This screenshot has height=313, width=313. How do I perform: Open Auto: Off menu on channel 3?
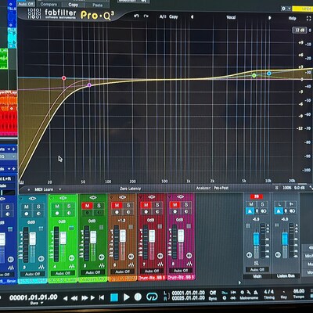[x=32, y=274]
